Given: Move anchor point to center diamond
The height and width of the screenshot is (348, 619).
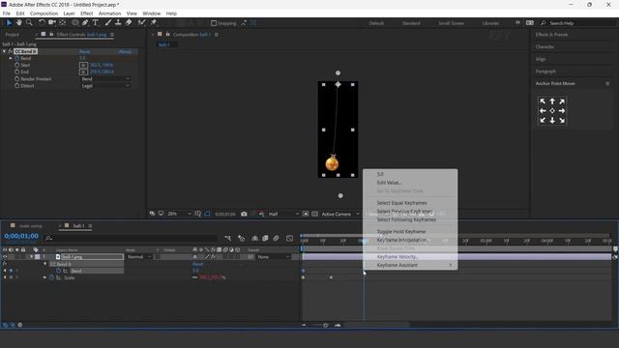Looking at the screenshot, I should point(552,111).
